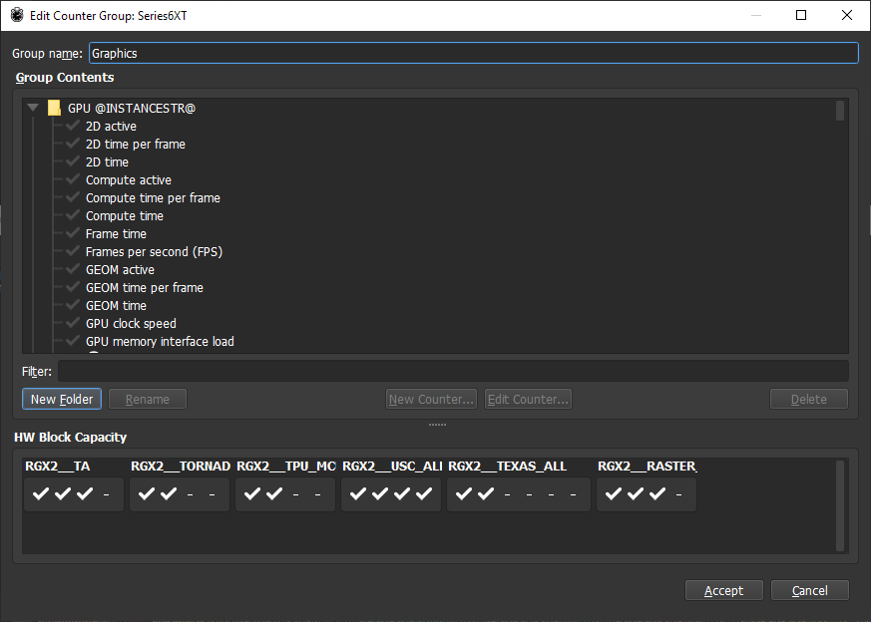Image resolution: width=871 pixels, height=622 pixels.
Task: Toggle the GPU clock speed check
Action: (x=73, y=324)
